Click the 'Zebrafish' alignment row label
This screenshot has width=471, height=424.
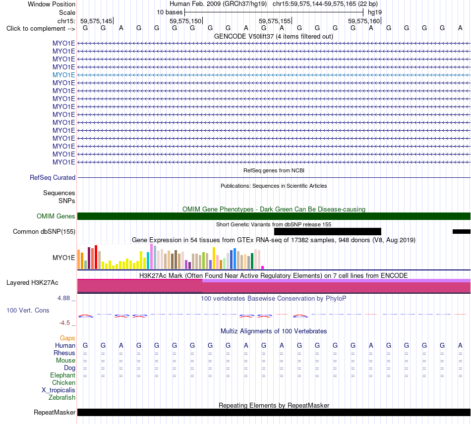(x=62, y=397)
